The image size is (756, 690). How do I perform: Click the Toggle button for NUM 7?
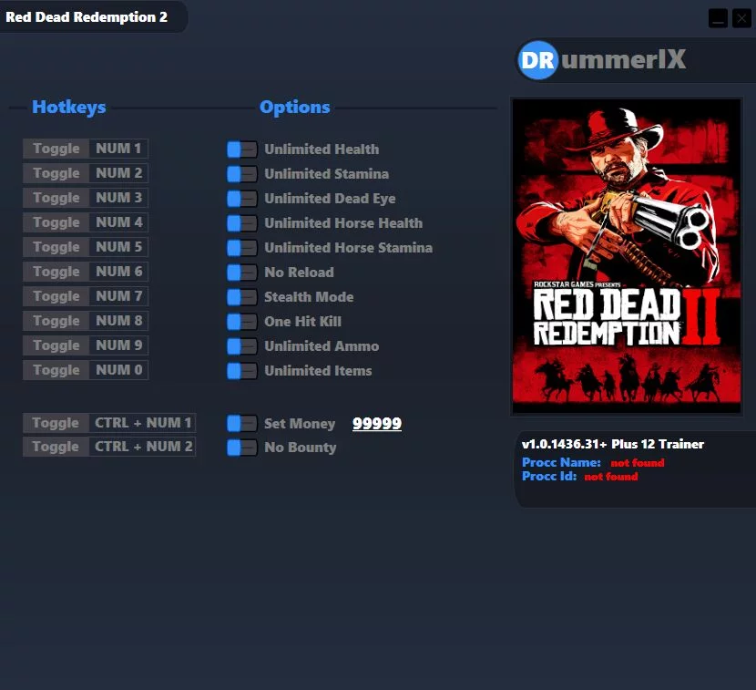coord(56,296)
